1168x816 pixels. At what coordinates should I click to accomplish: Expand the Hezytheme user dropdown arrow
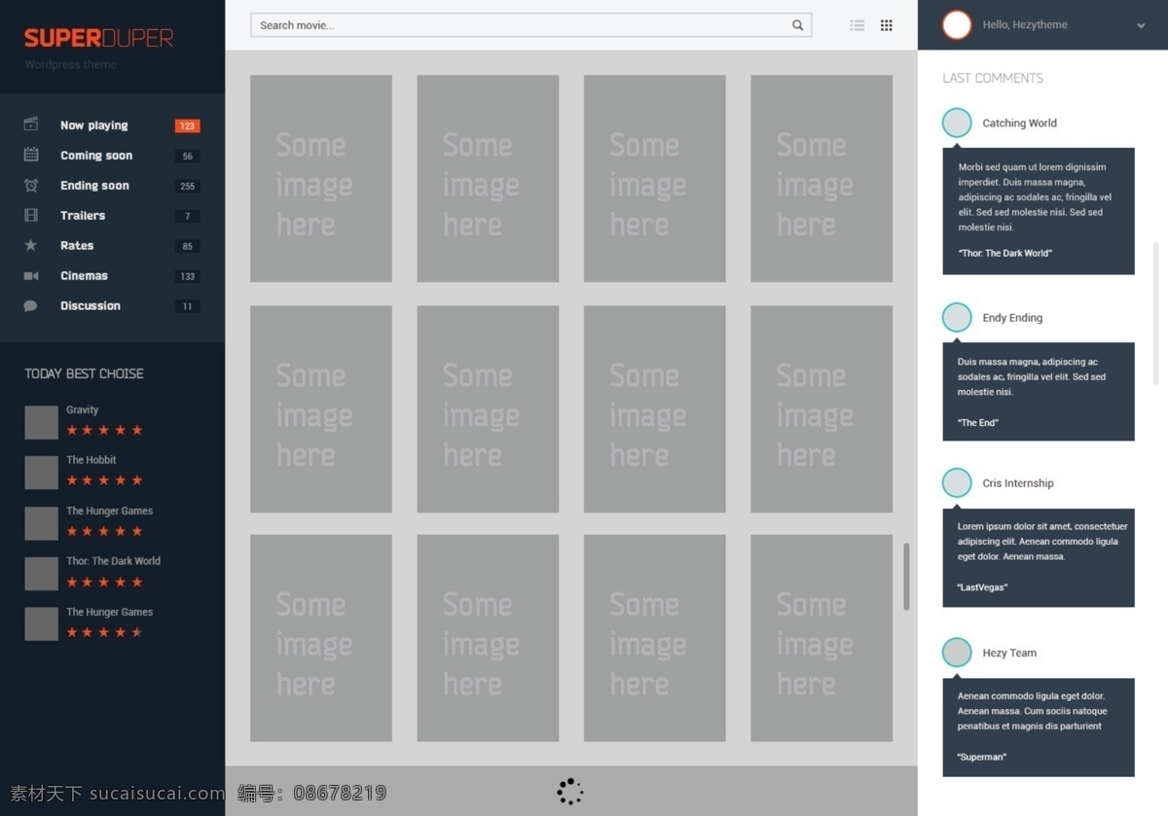point(1141,26)
